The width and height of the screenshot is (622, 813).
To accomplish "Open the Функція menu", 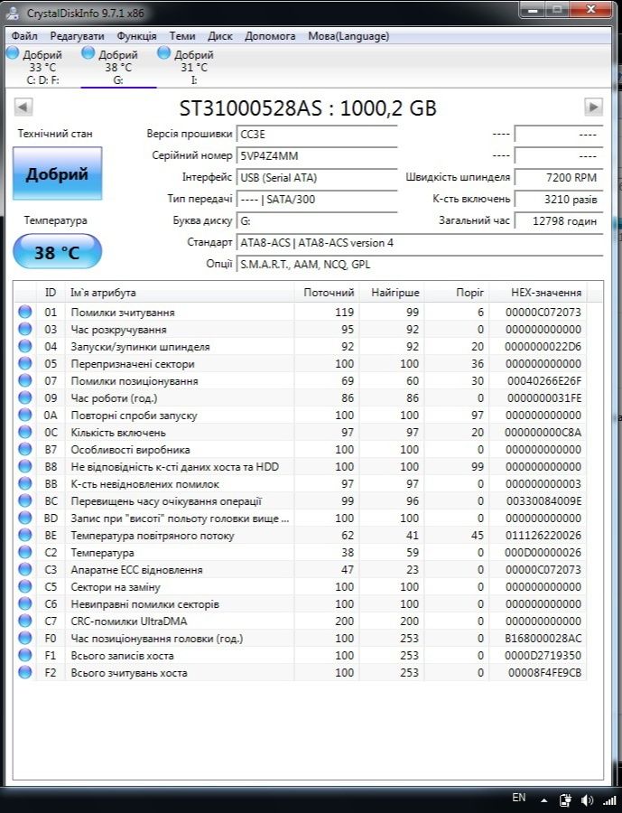I will coord(136,36).
